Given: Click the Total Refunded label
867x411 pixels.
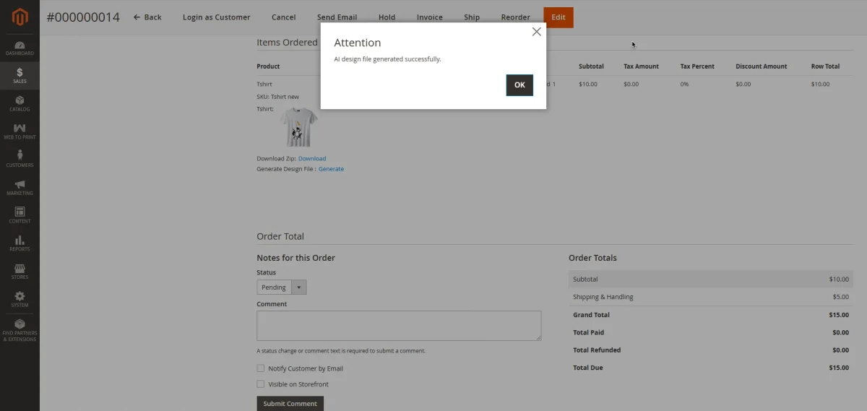Looking at the screenshot, I should (x=597, y=350).
